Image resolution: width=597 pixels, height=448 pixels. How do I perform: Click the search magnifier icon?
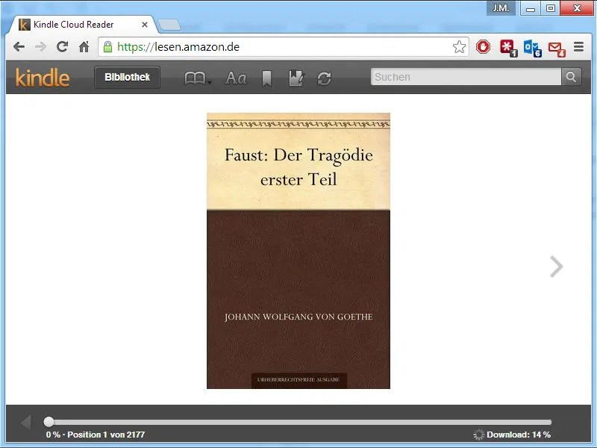tap(571, 77)
